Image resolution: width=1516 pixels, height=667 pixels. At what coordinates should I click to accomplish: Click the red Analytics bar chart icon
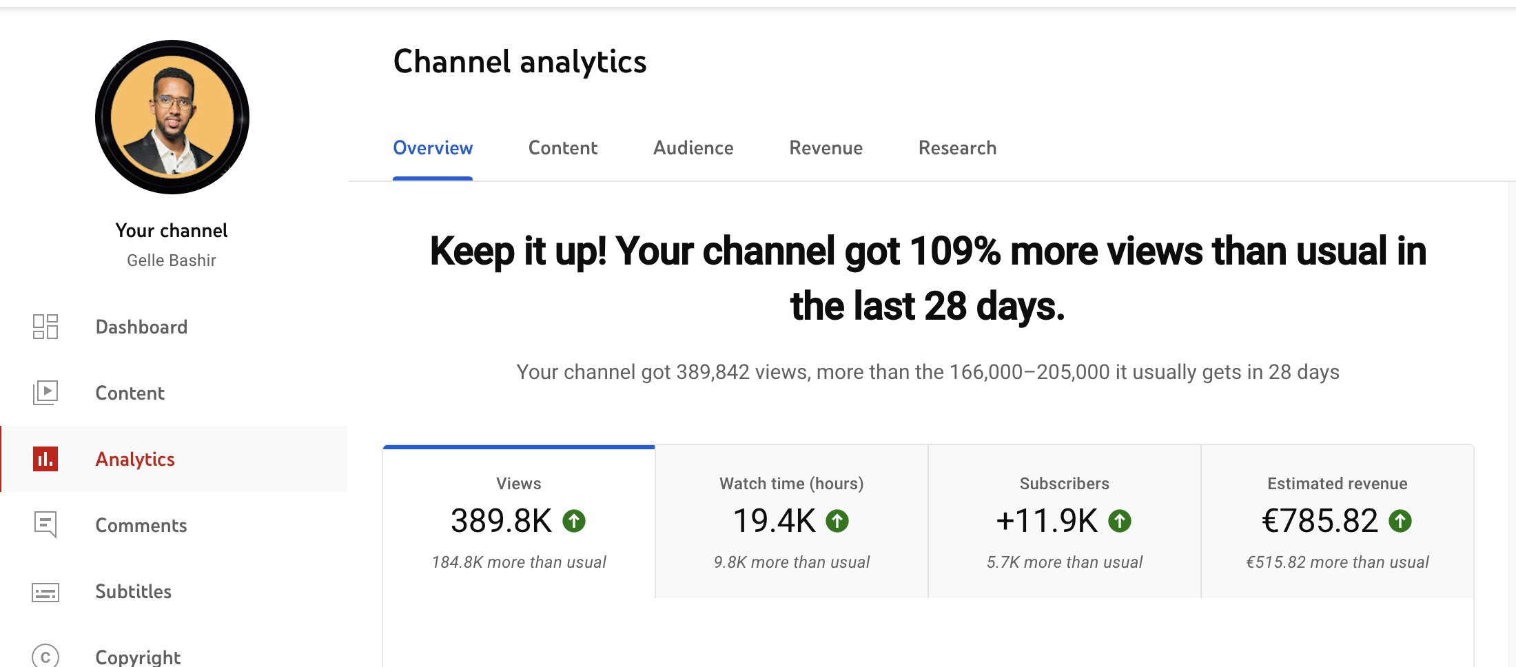pyautogui.click(x=45, y=459)
